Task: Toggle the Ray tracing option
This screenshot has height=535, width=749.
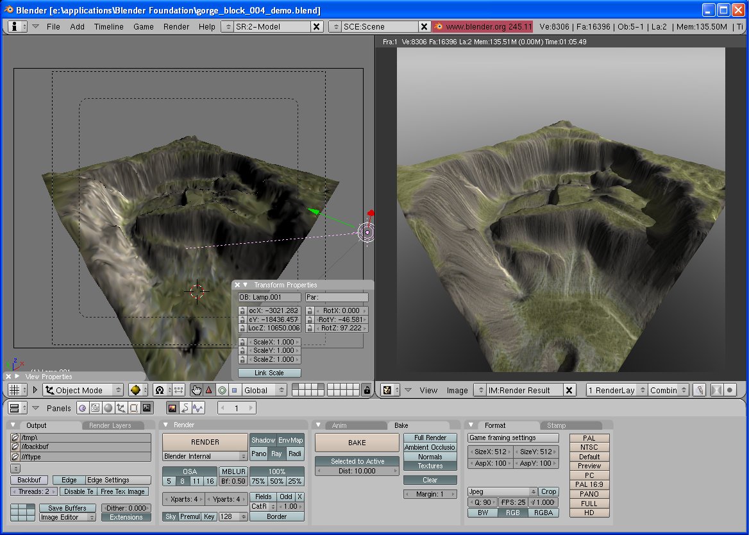Action: pos(276,454)
